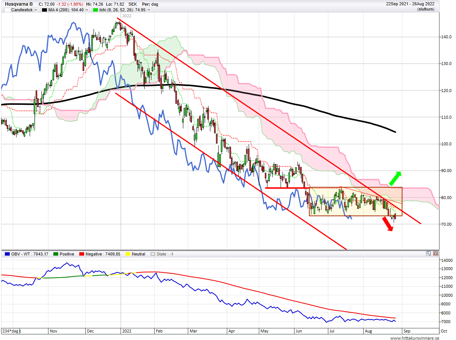Click the 14000 OBV axis label

pos(446,260)
